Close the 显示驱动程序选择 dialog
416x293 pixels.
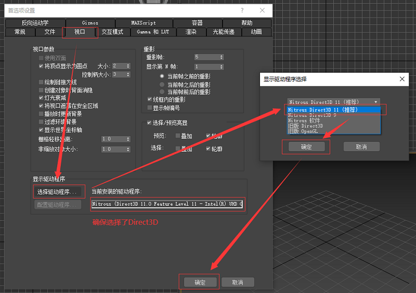(x=402, y=79)
